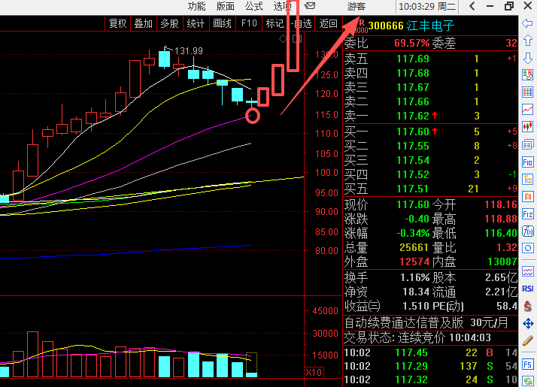Click the 最低 value 116.40
Image resolution: width=537 pixels, height=387 pixels.
pos(501,234)
